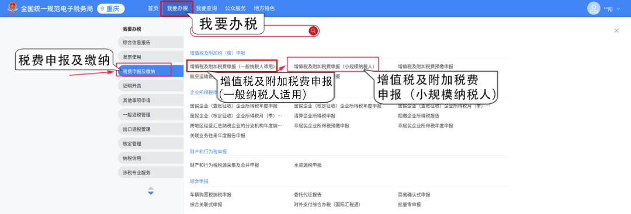Close the menu panel with X icon
631x214 pixels.
pos(616,30)
